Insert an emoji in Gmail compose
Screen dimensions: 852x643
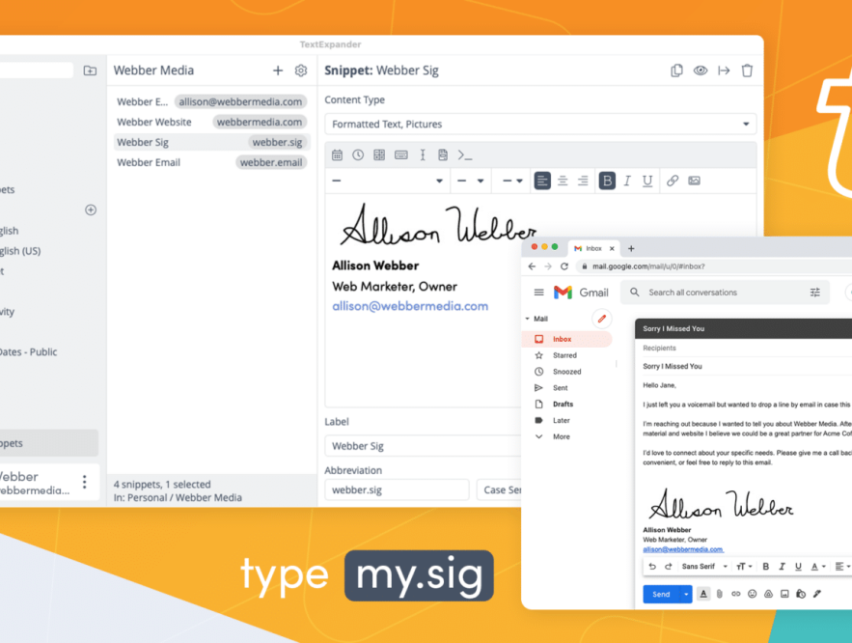(752, 594)
